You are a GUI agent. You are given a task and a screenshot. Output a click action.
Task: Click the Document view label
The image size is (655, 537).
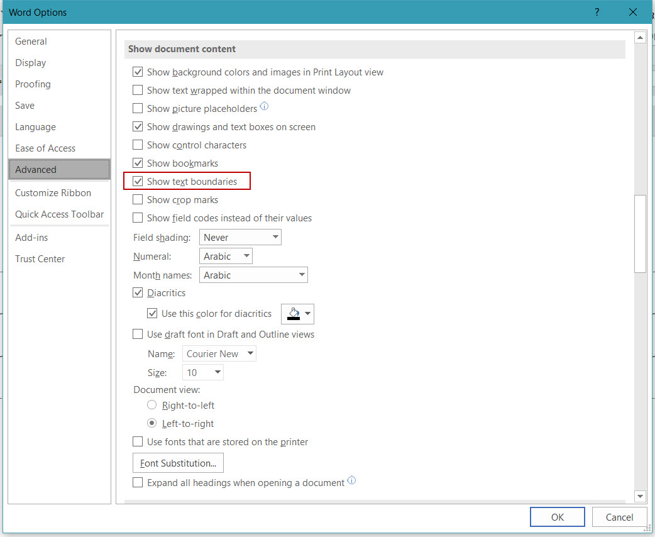pyautogui.click(x=167, y=389)
